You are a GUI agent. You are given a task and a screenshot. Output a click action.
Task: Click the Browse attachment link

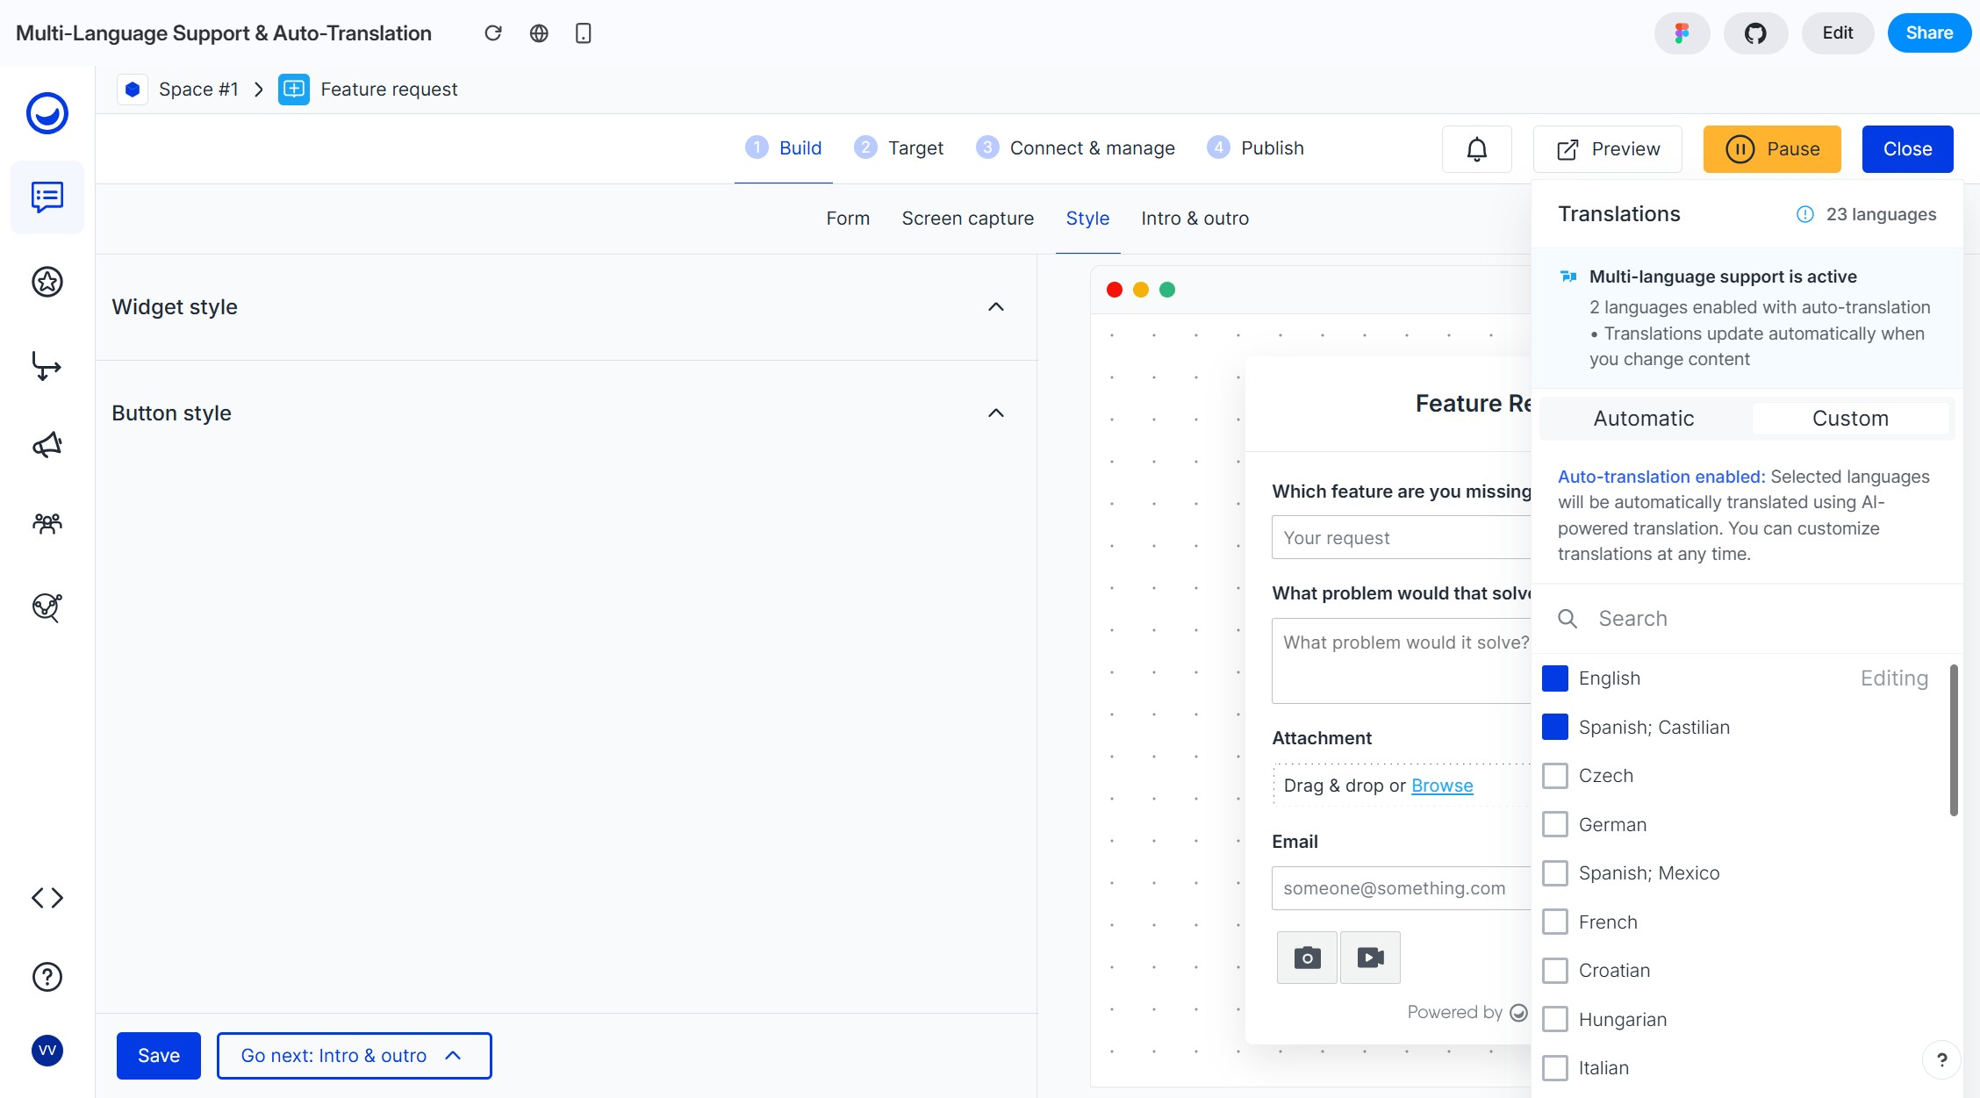[x=1441, y=786]
